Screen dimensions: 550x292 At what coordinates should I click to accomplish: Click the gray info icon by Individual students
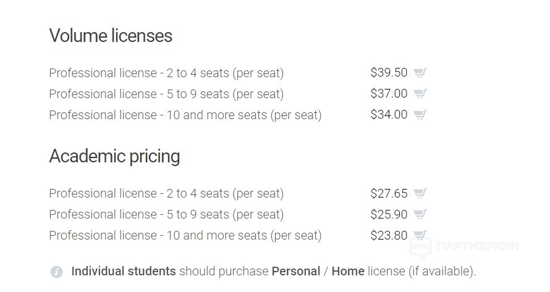pos(56,272)
